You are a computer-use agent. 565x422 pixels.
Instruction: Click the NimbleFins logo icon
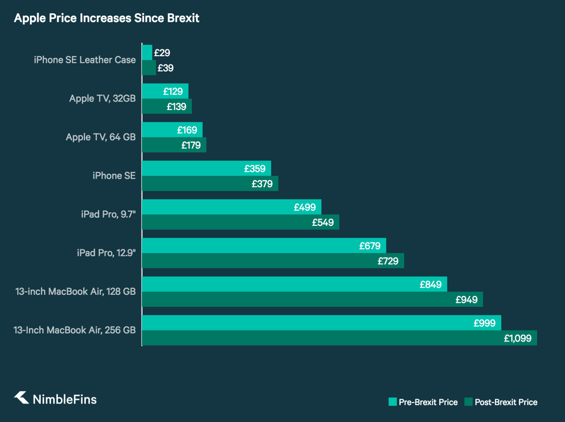coord(22,398)
